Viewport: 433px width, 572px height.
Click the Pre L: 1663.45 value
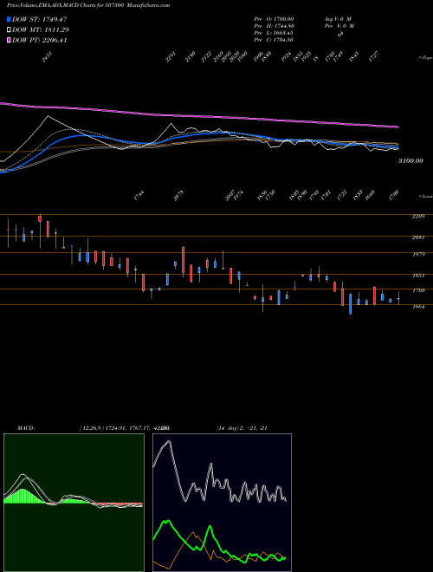[274, 33]
